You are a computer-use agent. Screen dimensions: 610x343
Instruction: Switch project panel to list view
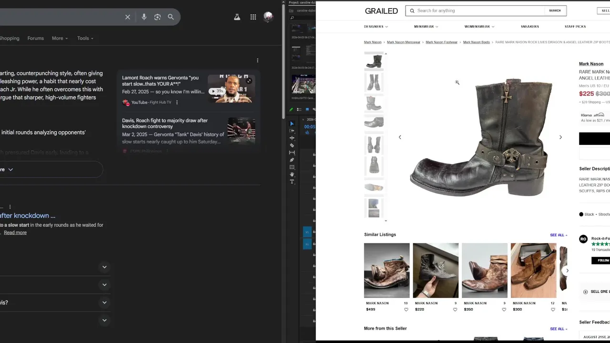tap(299, 110)
